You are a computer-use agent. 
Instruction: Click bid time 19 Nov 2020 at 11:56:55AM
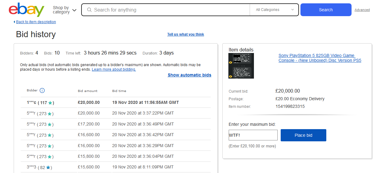[145, 102]
